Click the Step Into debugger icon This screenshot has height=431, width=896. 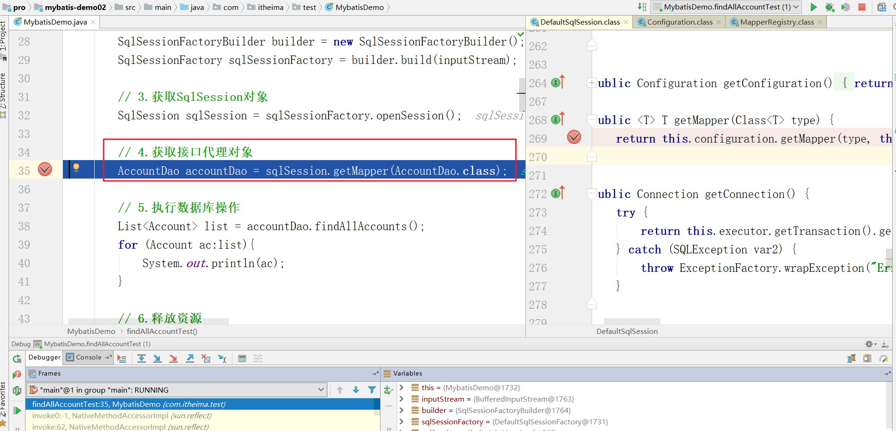[157, 359]
